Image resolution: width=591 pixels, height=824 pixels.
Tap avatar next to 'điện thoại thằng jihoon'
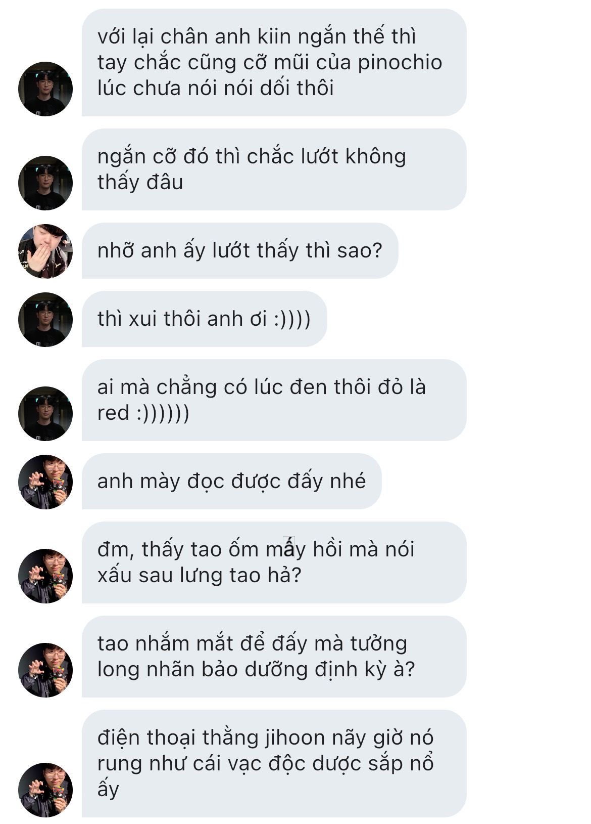pyautogui.click(x=45, y=790)
